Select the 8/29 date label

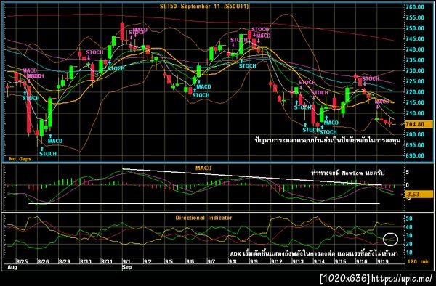[x=64, y=261]
